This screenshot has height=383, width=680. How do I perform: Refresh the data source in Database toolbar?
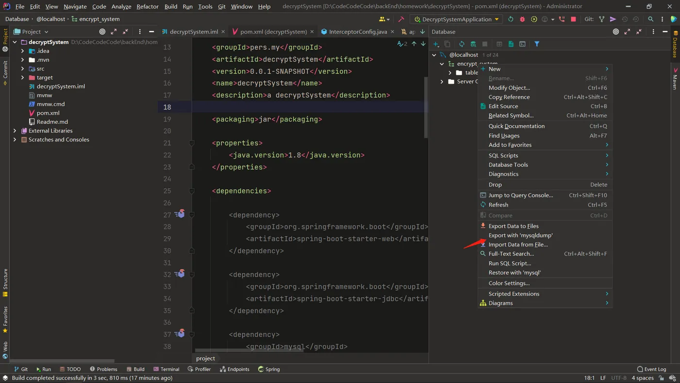[461, 44]
